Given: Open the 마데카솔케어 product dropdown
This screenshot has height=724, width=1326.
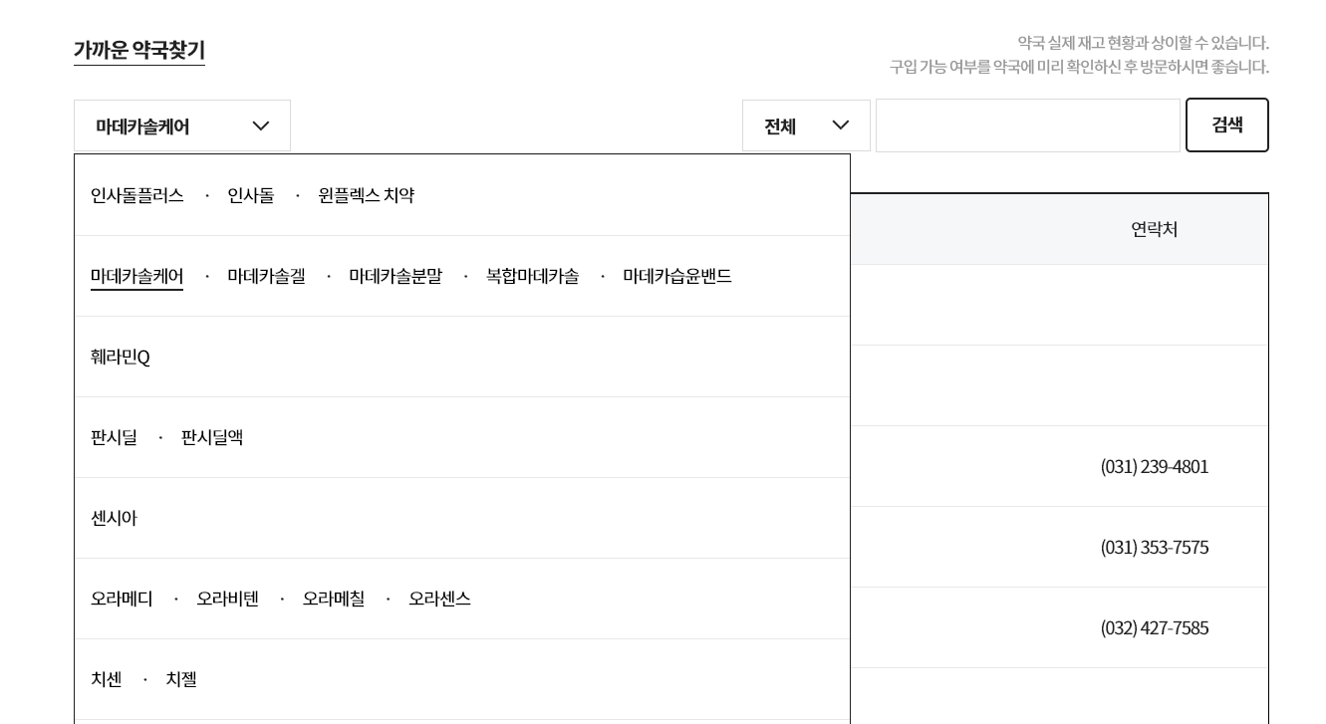Looking at the screenshot, I should tap(182, 125).
